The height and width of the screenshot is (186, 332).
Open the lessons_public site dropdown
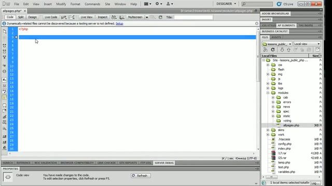[x=277, y=44]
